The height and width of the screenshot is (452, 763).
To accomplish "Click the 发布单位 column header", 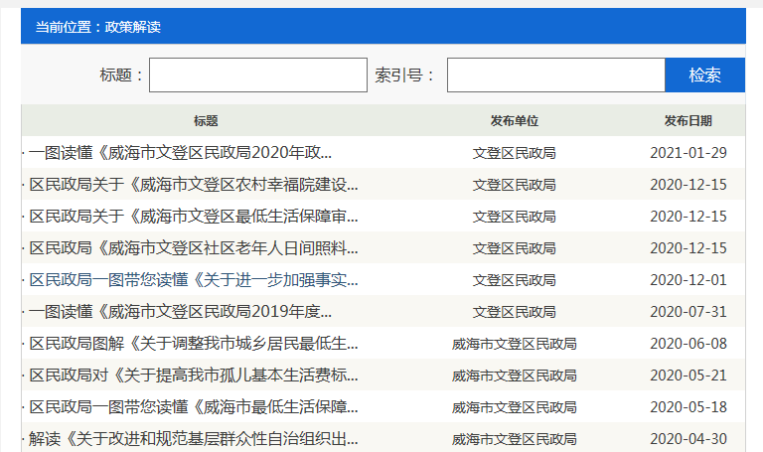I will 514,121.
